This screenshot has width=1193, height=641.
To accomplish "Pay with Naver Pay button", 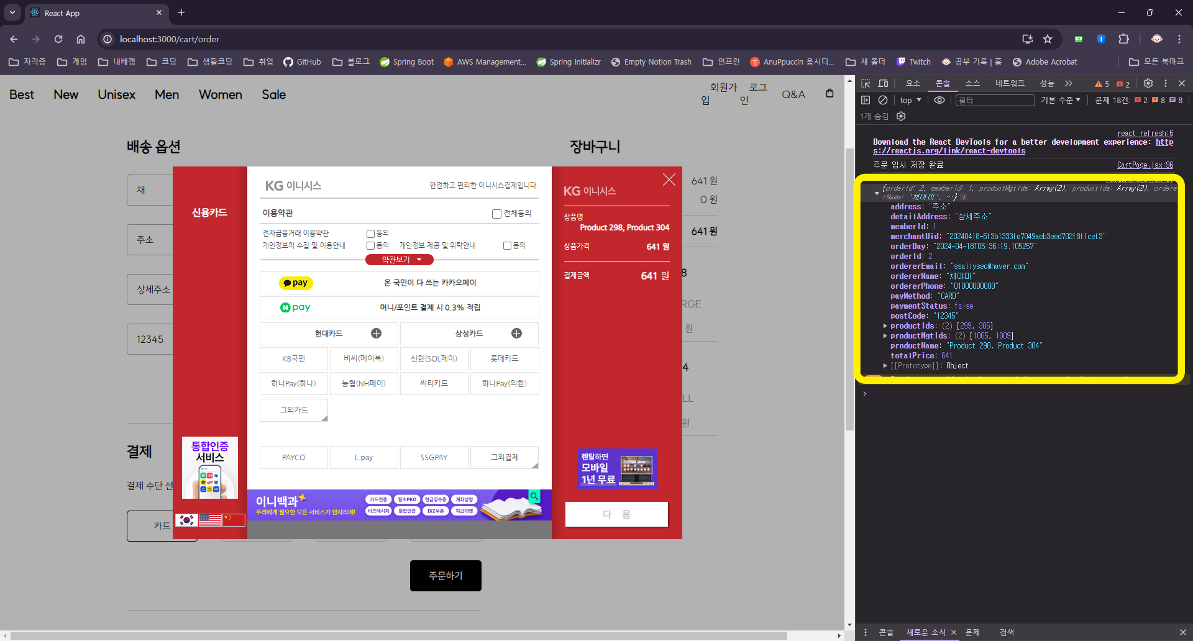I will [x=400, y=307].
